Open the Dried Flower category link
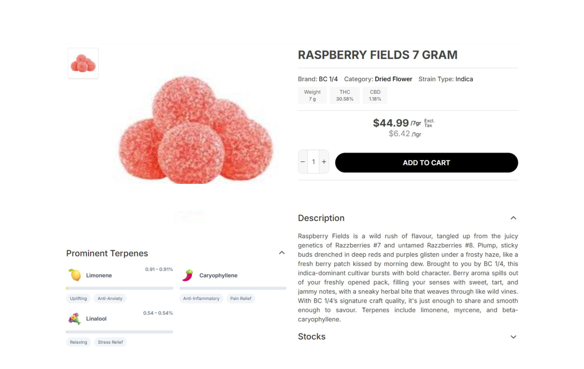The width and height of the screenshot is (584, 369). pyautogui.click(x=393, y=79)
